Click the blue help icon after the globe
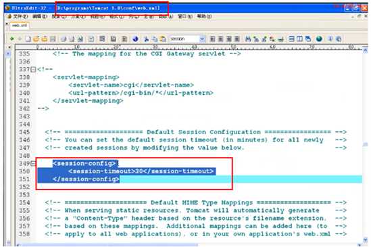The height and width of the screenshot is (247, 371). 330,39
